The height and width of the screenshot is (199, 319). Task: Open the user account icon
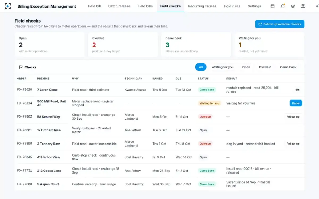[x=303, y=6]
